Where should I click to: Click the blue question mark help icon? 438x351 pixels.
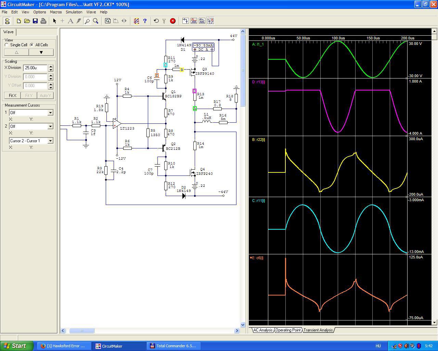[x=145, y=21]
